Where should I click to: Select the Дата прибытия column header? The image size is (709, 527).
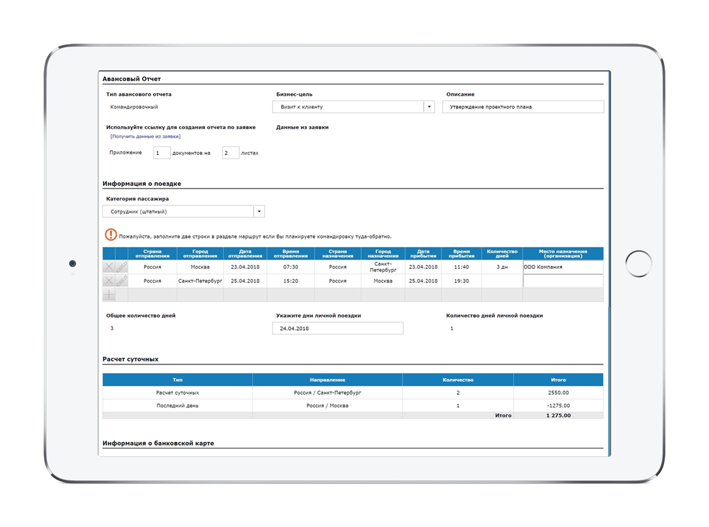click(x=423, y=254)
